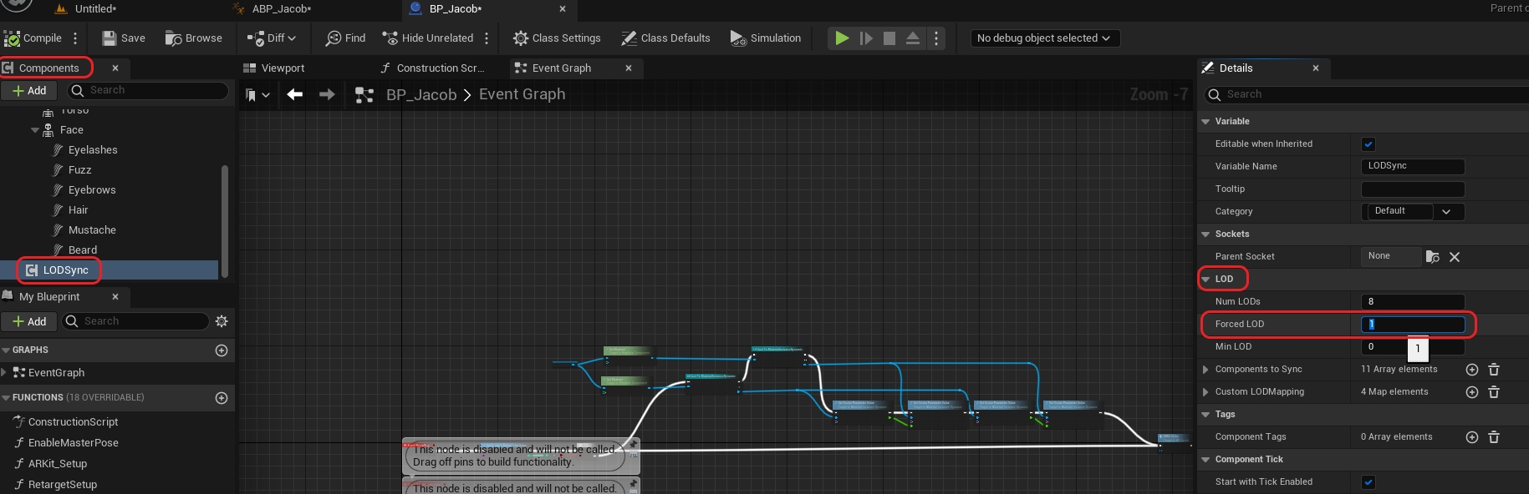This screenshot has height=494, width=1529.
Task: Click the Save button in toolbar
Action: tap(124, 38)
